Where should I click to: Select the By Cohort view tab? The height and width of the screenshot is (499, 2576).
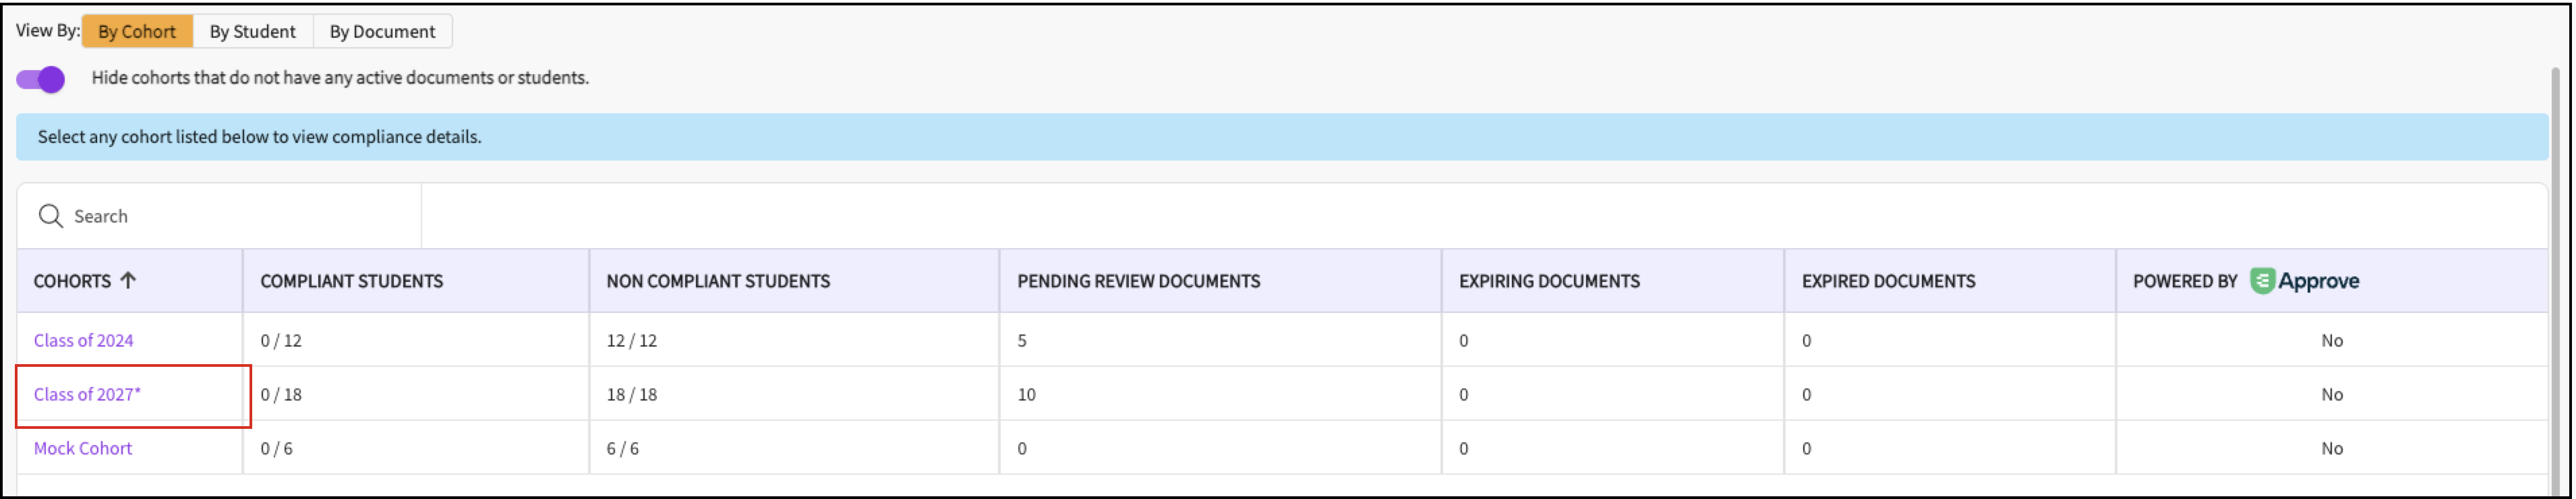point(137,32)
